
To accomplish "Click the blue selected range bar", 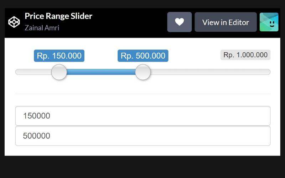I will [101, 72].
